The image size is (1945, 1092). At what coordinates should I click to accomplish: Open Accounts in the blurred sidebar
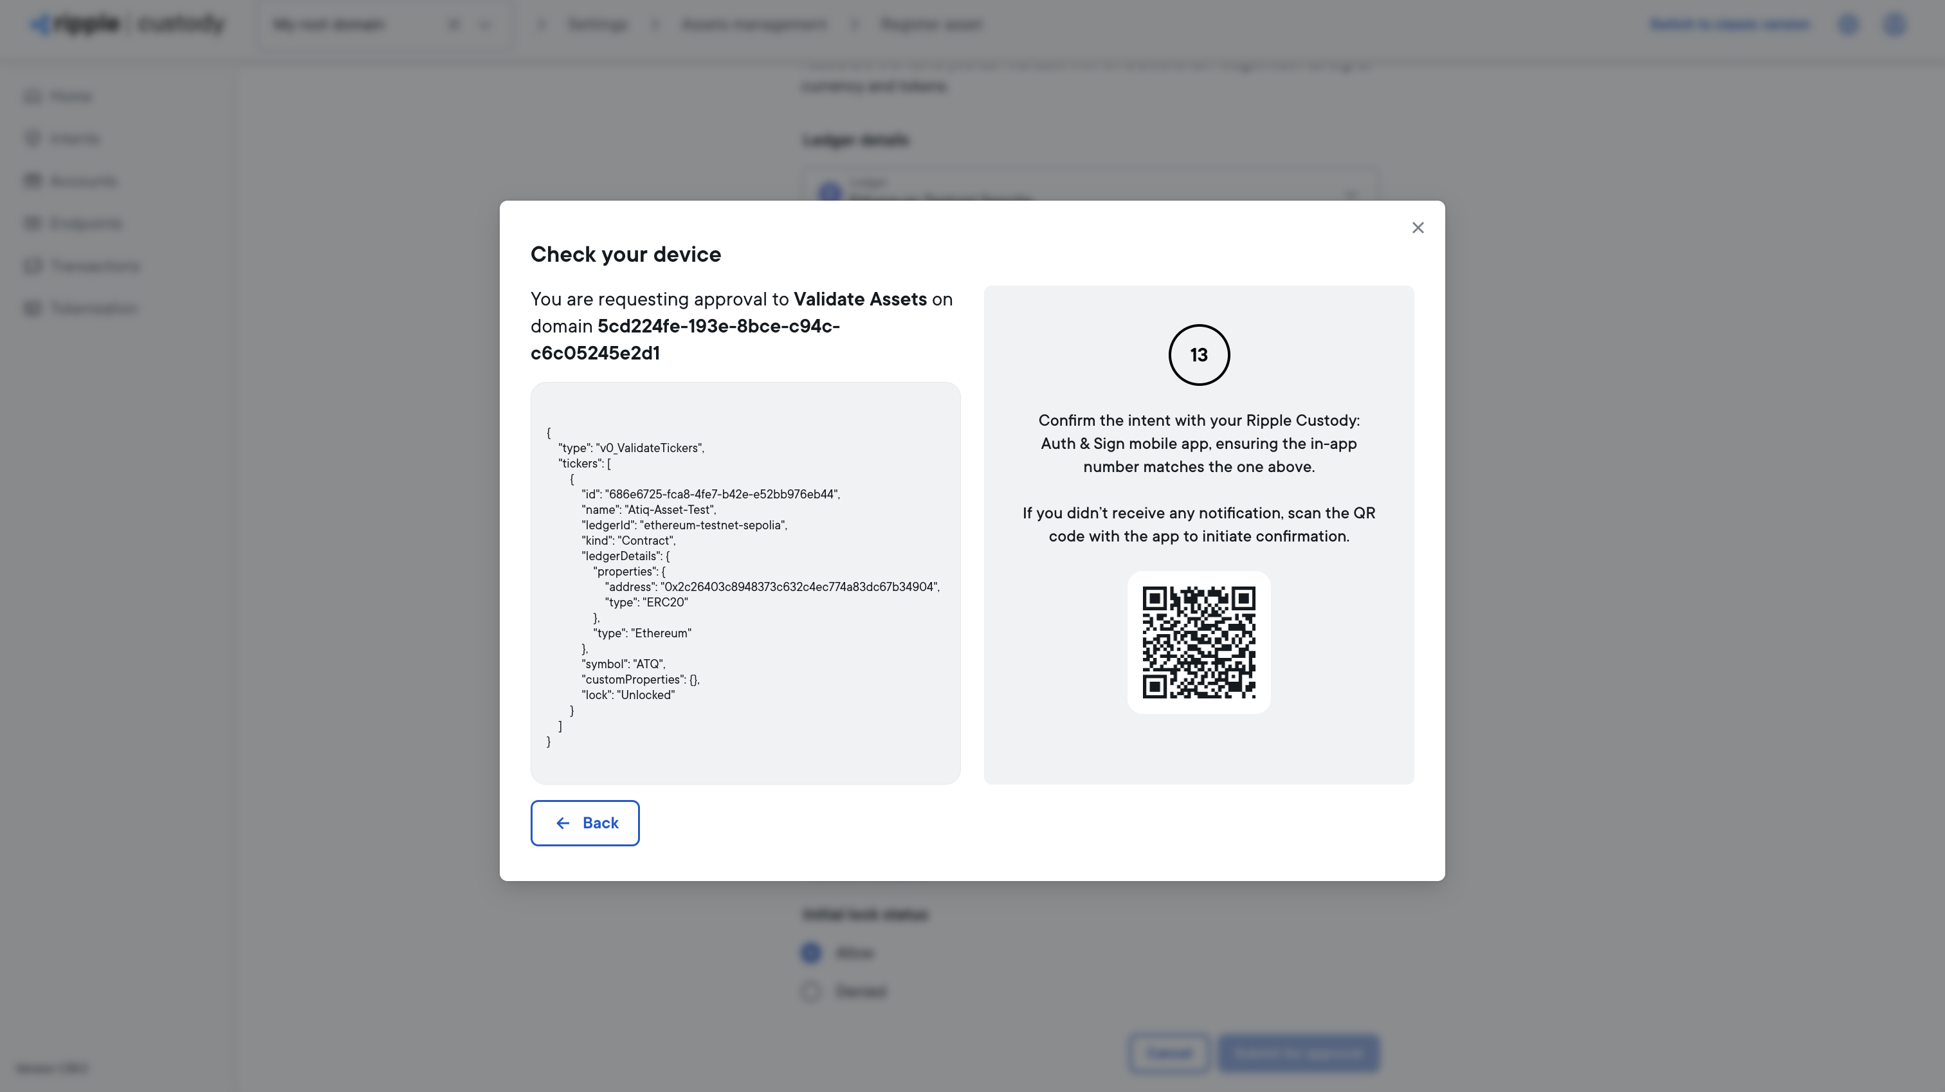pyautogui.click(x=71, y=181)
